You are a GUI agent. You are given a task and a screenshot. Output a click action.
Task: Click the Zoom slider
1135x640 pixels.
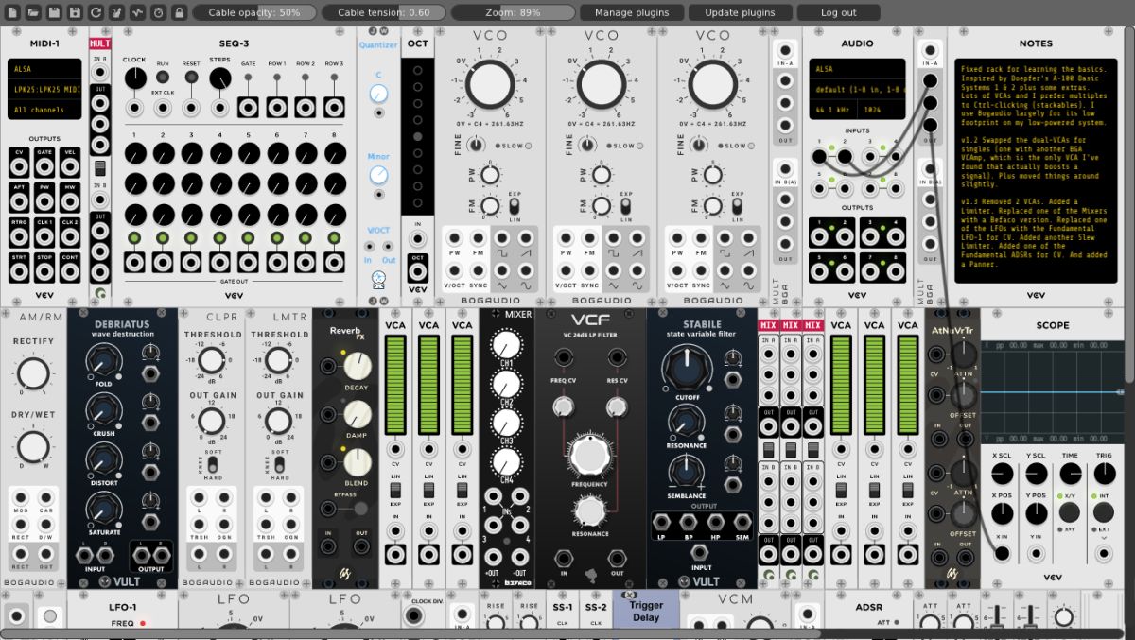[x=513, y=12]
